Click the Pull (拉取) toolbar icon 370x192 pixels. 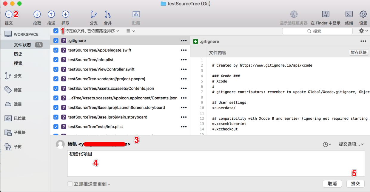[x=37, y=14]
